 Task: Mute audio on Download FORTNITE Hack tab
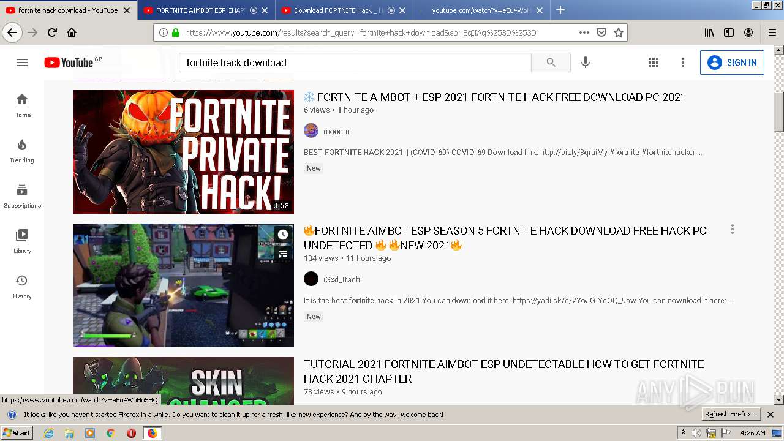391,10
